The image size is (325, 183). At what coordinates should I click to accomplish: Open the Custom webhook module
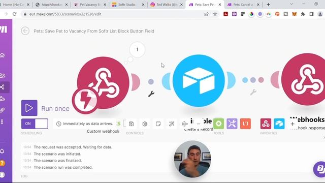pos(103,82)
